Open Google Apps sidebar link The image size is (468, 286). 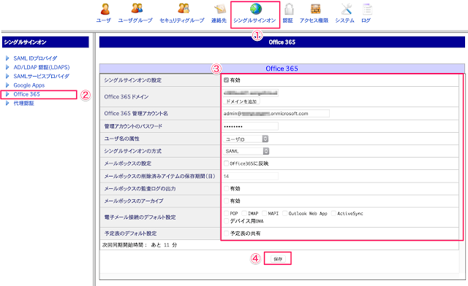pyautogui.click(x=29, y=85)
